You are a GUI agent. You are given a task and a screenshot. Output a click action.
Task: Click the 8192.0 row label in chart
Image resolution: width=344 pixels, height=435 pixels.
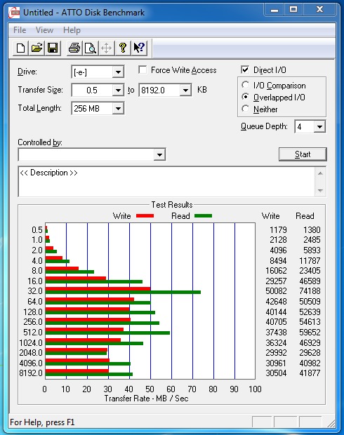pos(31,373)
